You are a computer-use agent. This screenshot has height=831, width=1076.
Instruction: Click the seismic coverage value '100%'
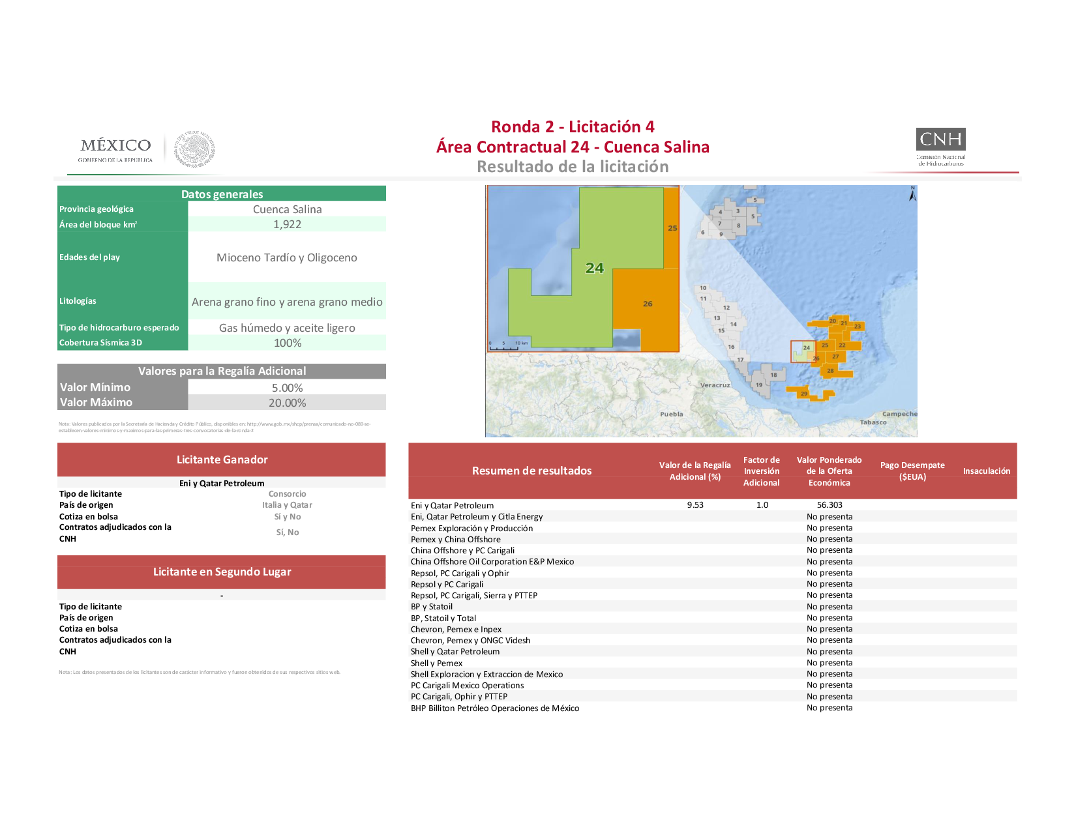pyautogui.click(x=287, y=343)
